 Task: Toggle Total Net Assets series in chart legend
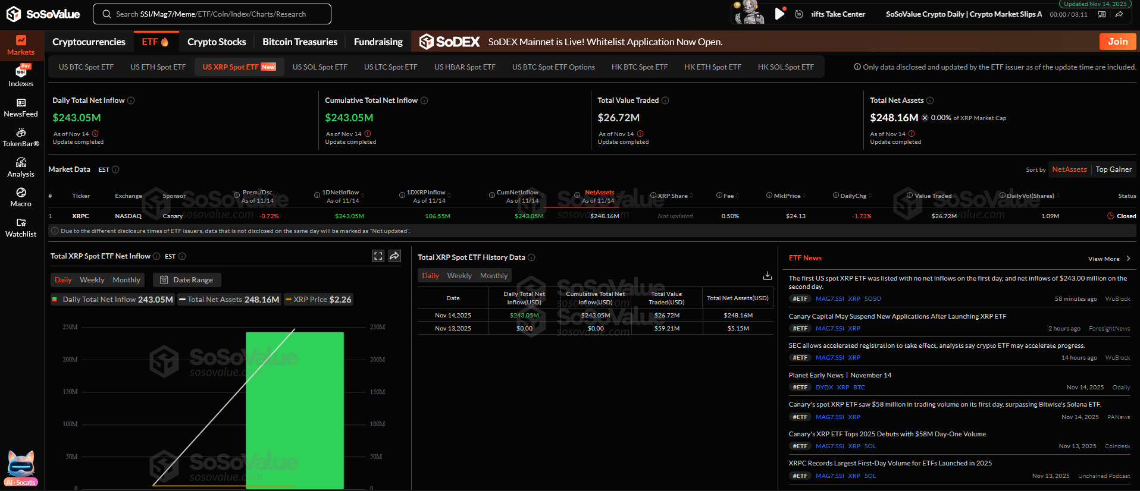229,300
